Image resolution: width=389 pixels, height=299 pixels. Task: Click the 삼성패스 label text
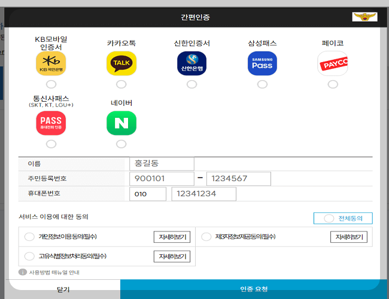point(262,43)
